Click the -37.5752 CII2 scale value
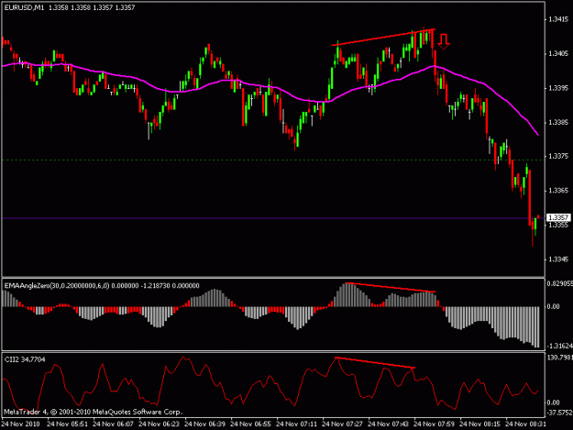The image size is (573, 430). click(x=560, y=413)
